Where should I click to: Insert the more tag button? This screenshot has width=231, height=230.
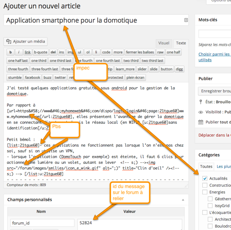[118, 52]
